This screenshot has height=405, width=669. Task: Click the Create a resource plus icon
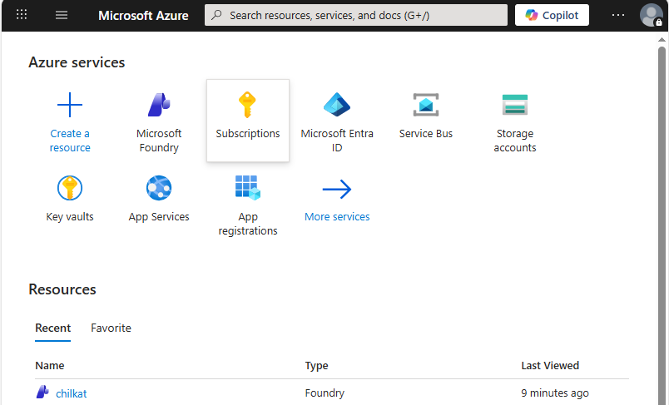(70, 106)
